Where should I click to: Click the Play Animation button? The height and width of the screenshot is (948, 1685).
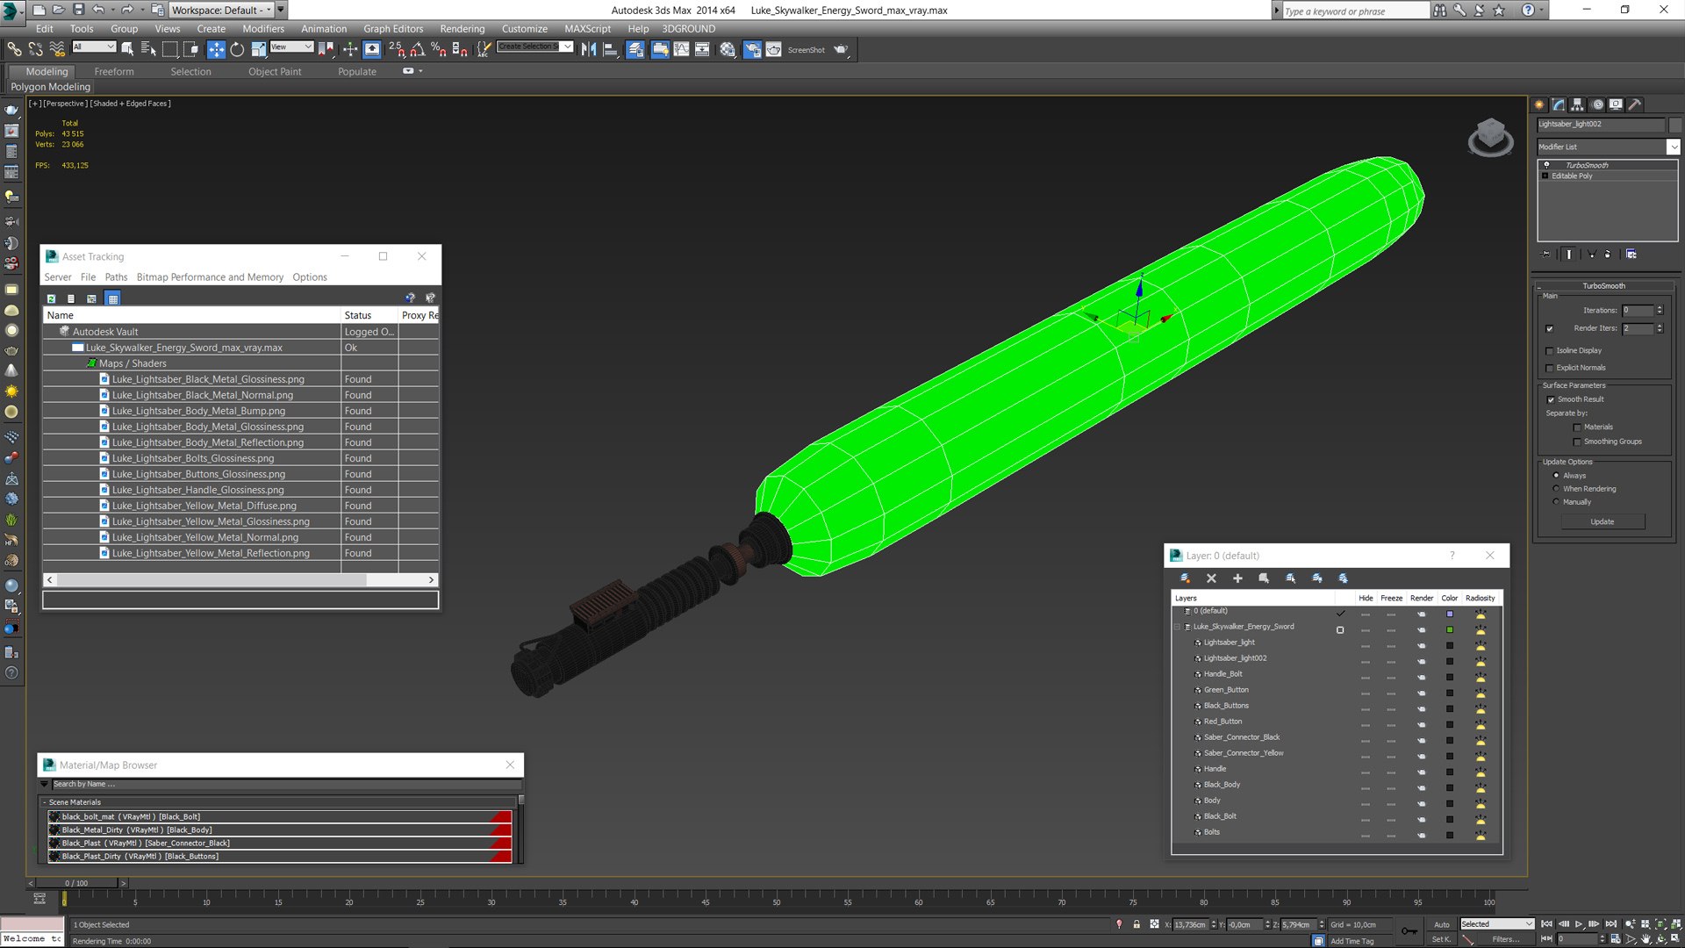point(1579,924)
